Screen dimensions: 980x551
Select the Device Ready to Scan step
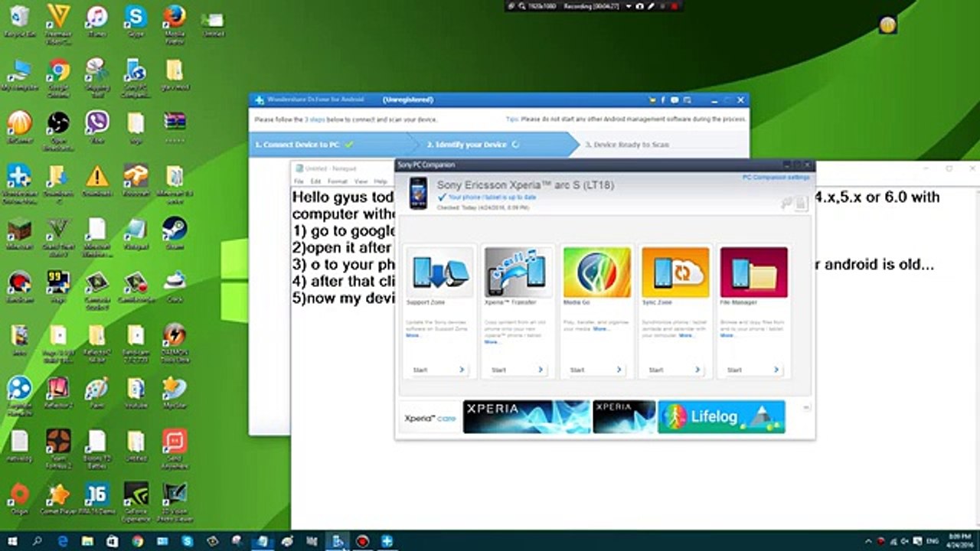(627, 145)
